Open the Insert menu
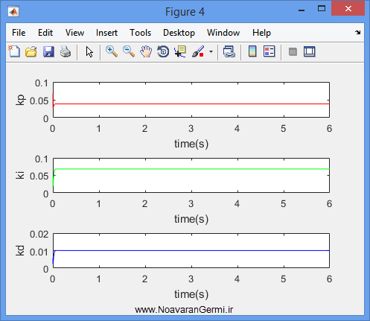Image resolution: width=370 pixels, height=321 pixels. [x=106, y=33]
